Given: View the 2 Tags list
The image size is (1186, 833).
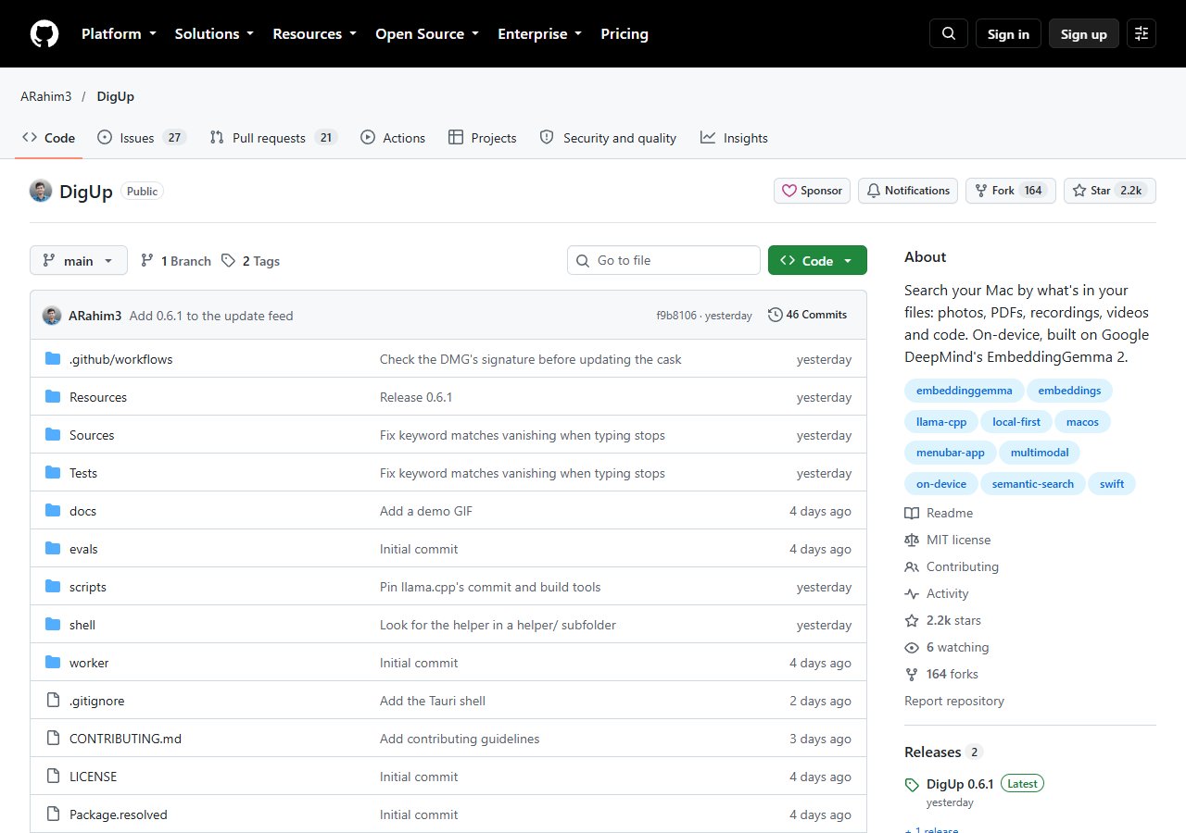Looking at the screenshot, I should (x=251, y=261).
